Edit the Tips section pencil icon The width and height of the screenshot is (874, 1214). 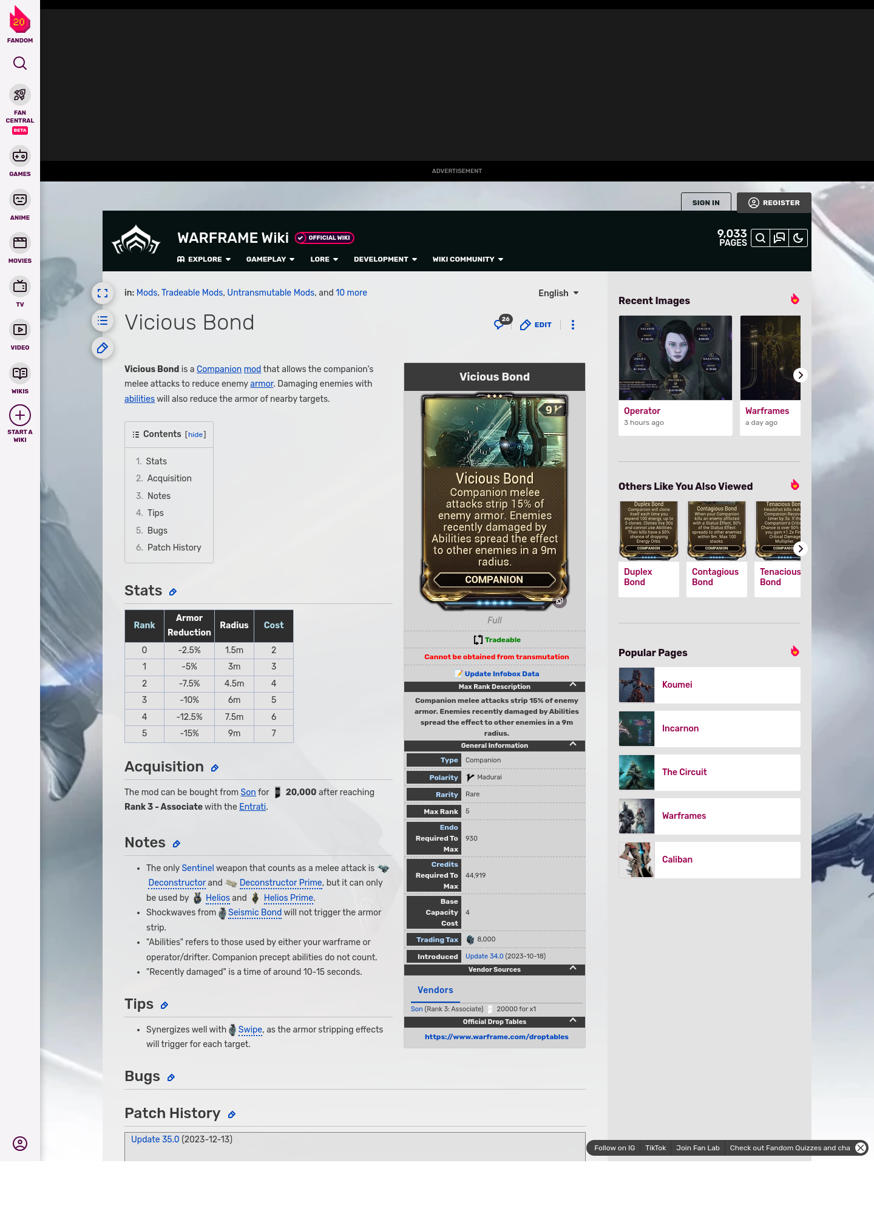(x=164, y=1005)
